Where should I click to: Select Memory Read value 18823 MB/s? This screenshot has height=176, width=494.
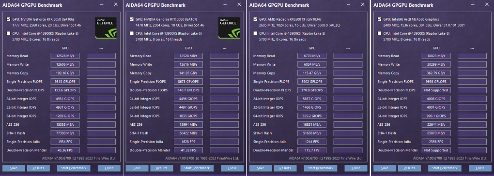(x=436, y=56)
